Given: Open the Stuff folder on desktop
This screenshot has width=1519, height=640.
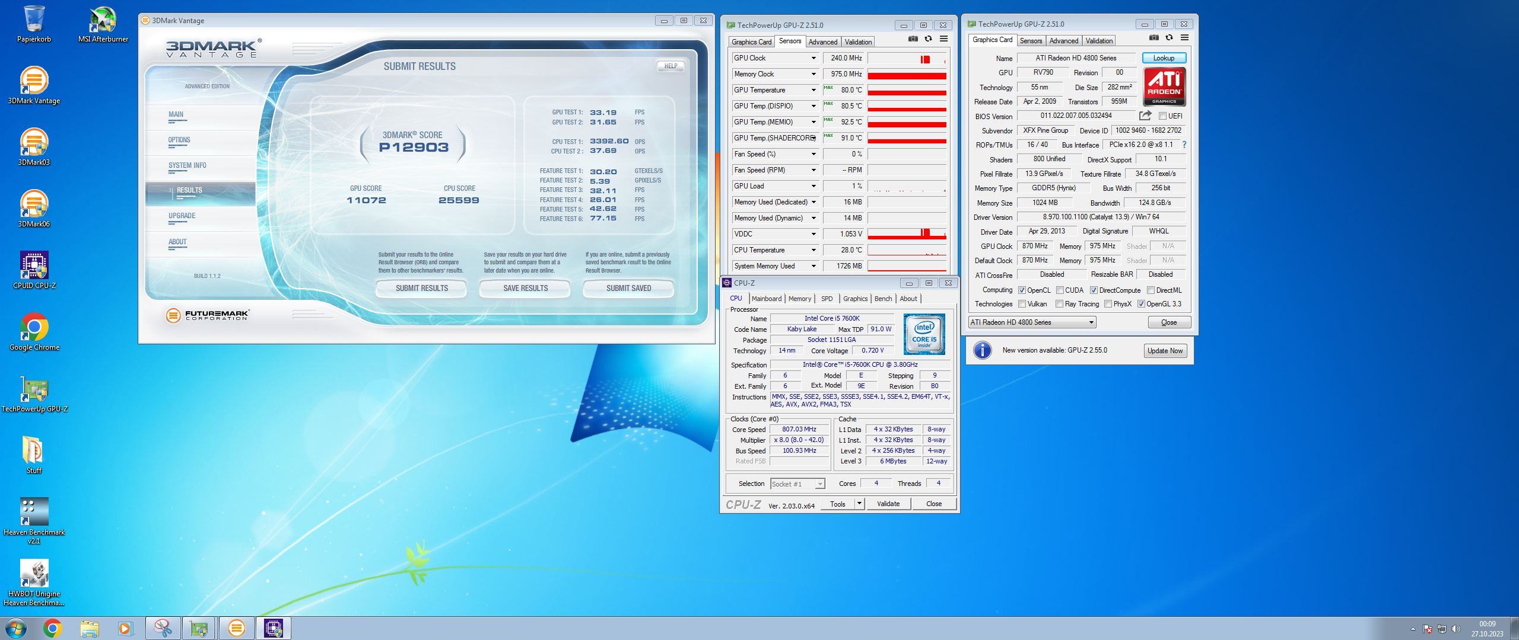Looking at the screenshot, I should coord(34,456).
